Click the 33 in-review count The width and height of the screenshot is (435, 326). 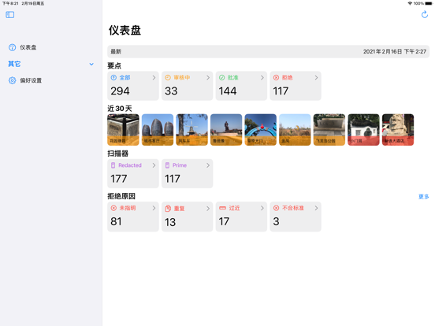[171, 91]
